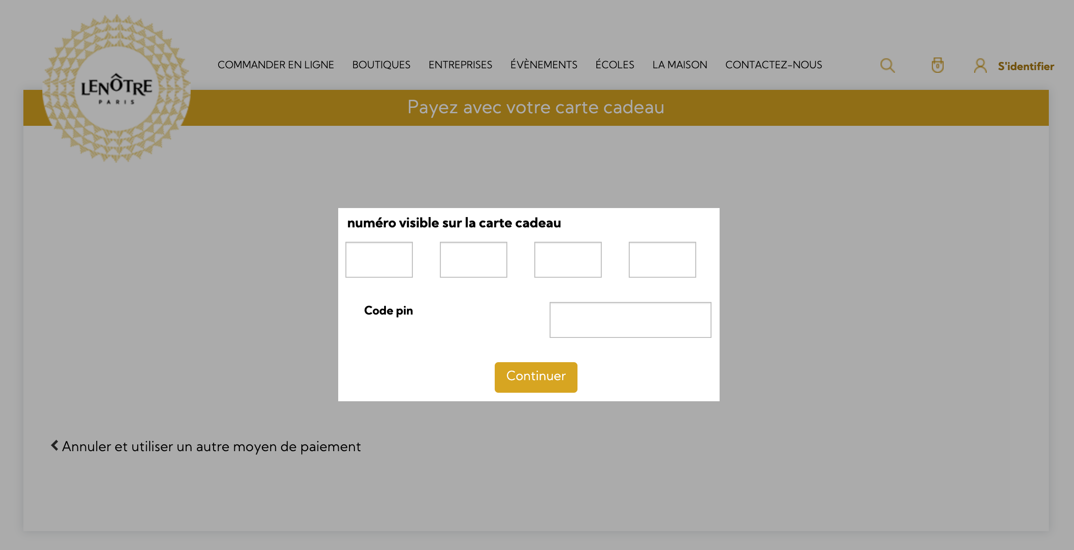Open LA MAISON menu
This screenshot has width=1074, height=550.
680,65
